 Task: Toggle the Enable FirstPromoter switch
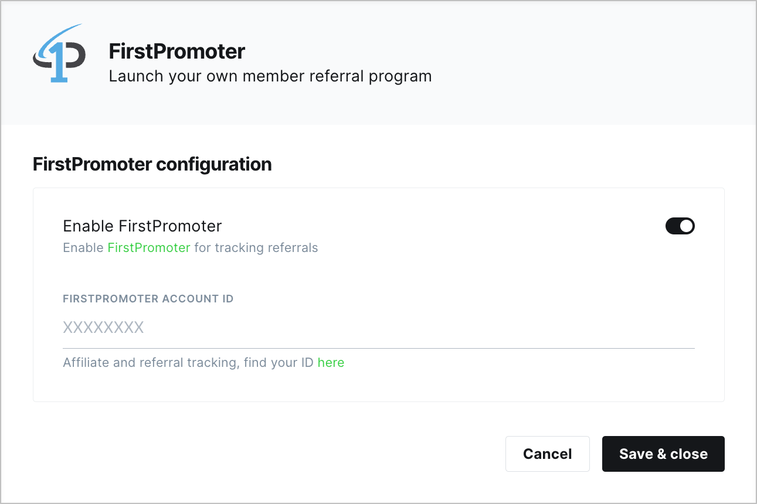point(680,226)
